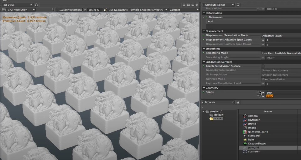Viewport: 301px width, 160px height.
Task: Collapse the Displacement section
Action: point(204,31)
